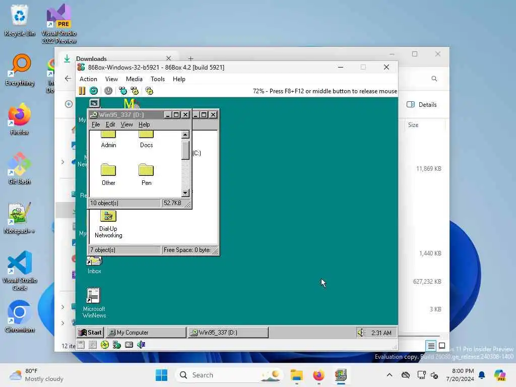Viewport: 516px width, 387px height.
Task: Open the taskbar clock showing 8:00 PM
Action: [460, 375]
